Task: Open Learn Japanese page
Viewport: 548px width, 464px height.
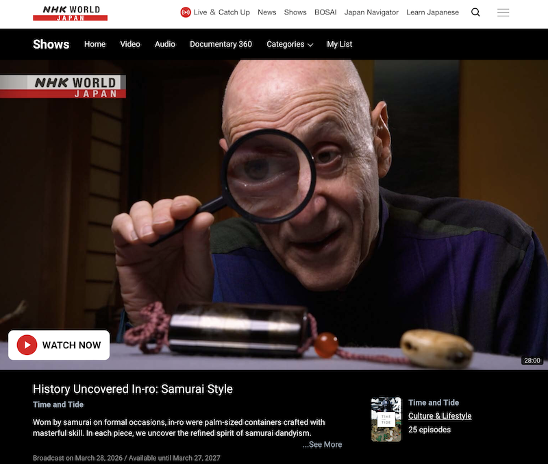Action: point(432,12)
